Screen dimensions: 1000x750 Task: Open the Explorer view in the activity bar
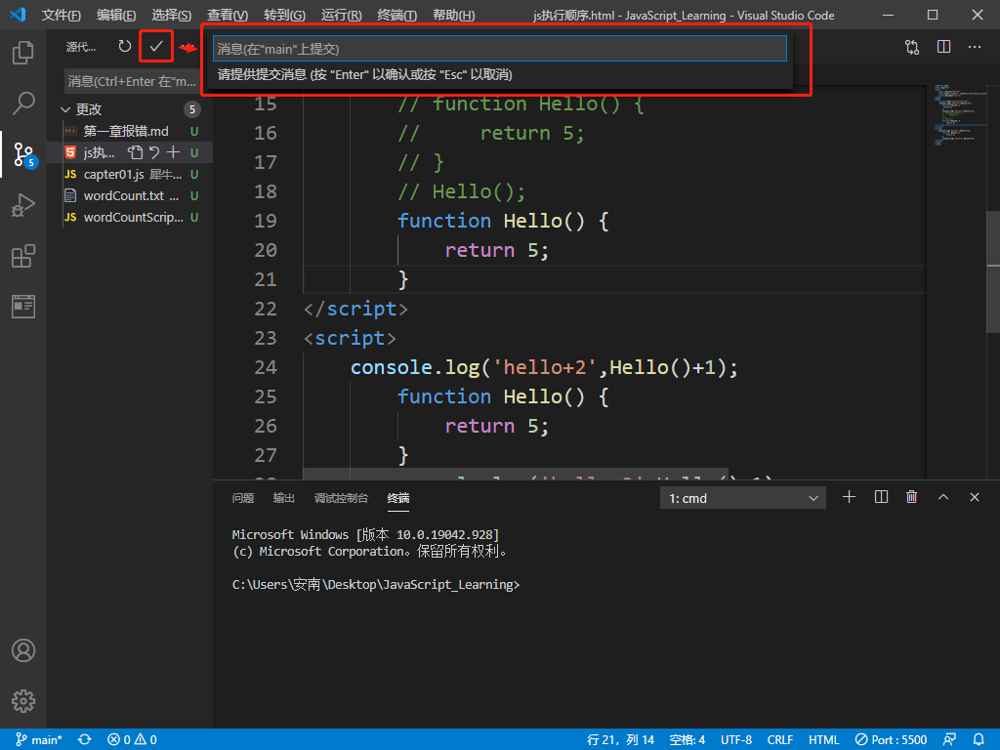pos(23,53)
